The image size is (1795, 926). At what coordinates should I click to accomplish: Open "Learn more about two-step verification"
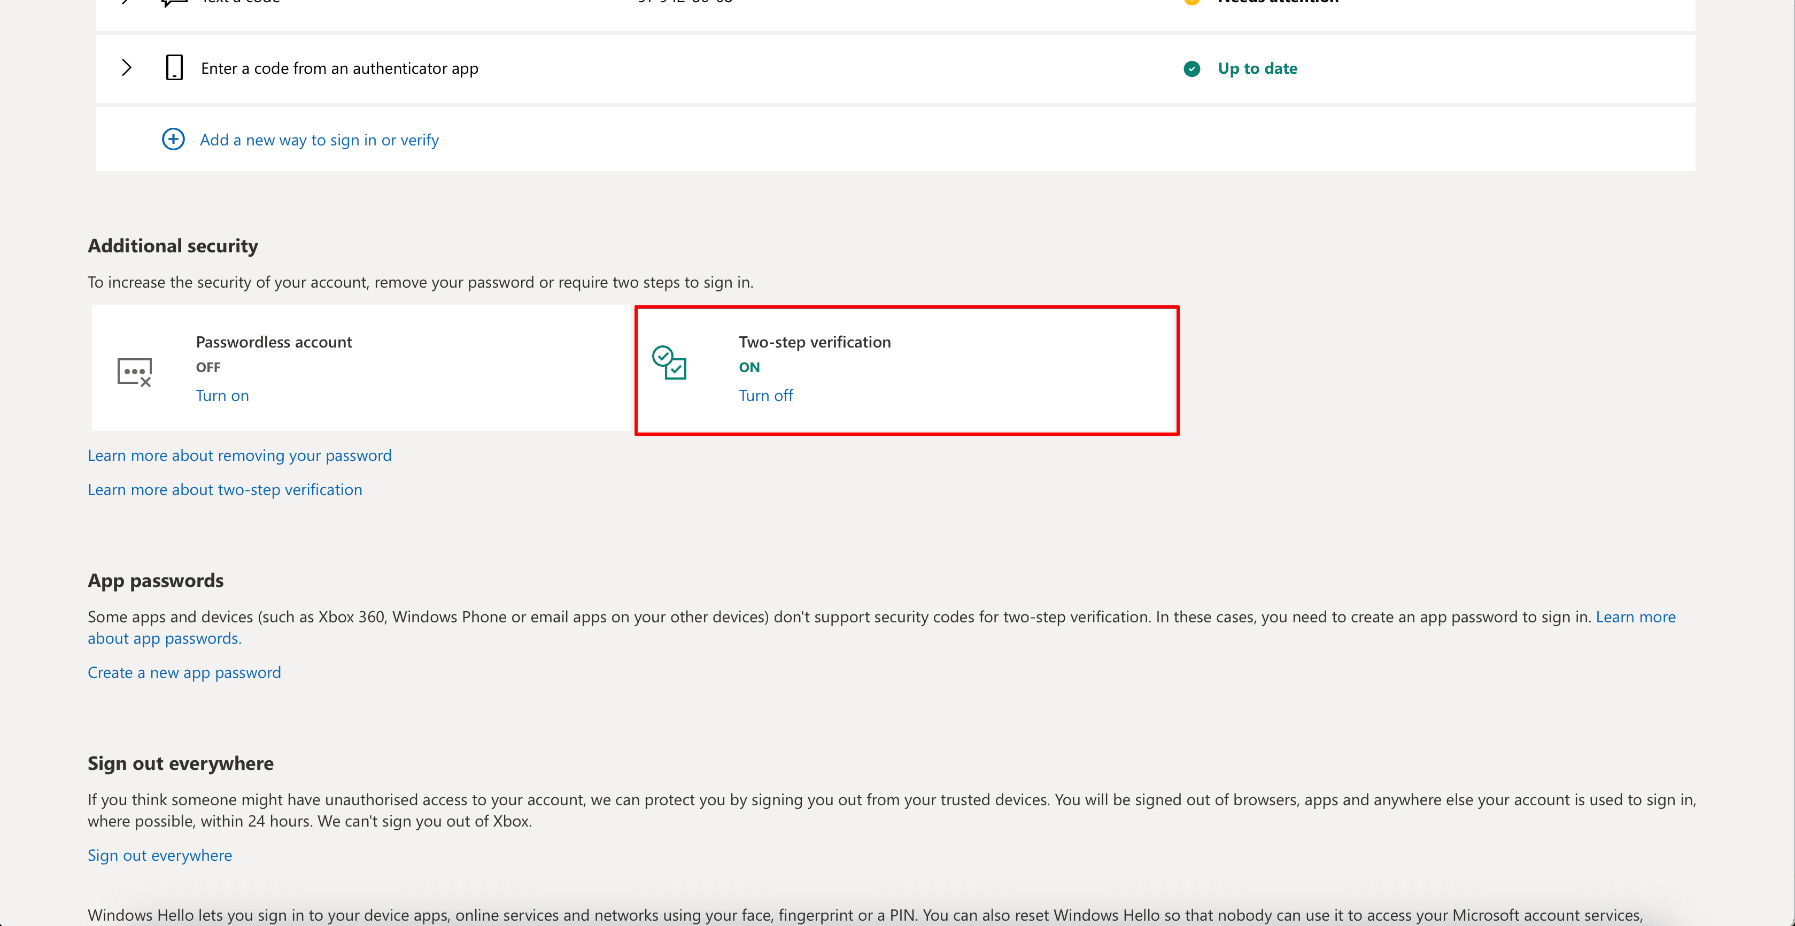[x=225, y=489]
